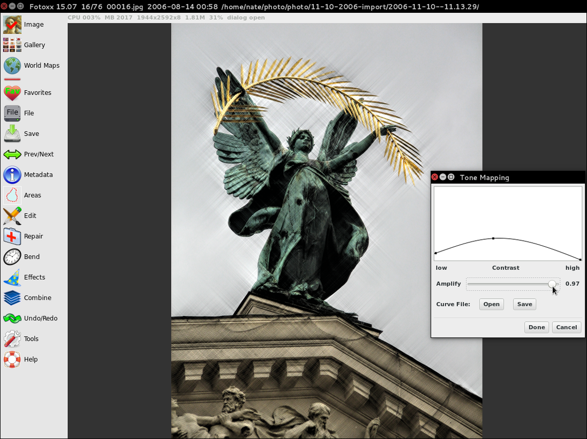Cancel the Tone Mapping dialog
The image size is (587, 439).
(566, 327)
